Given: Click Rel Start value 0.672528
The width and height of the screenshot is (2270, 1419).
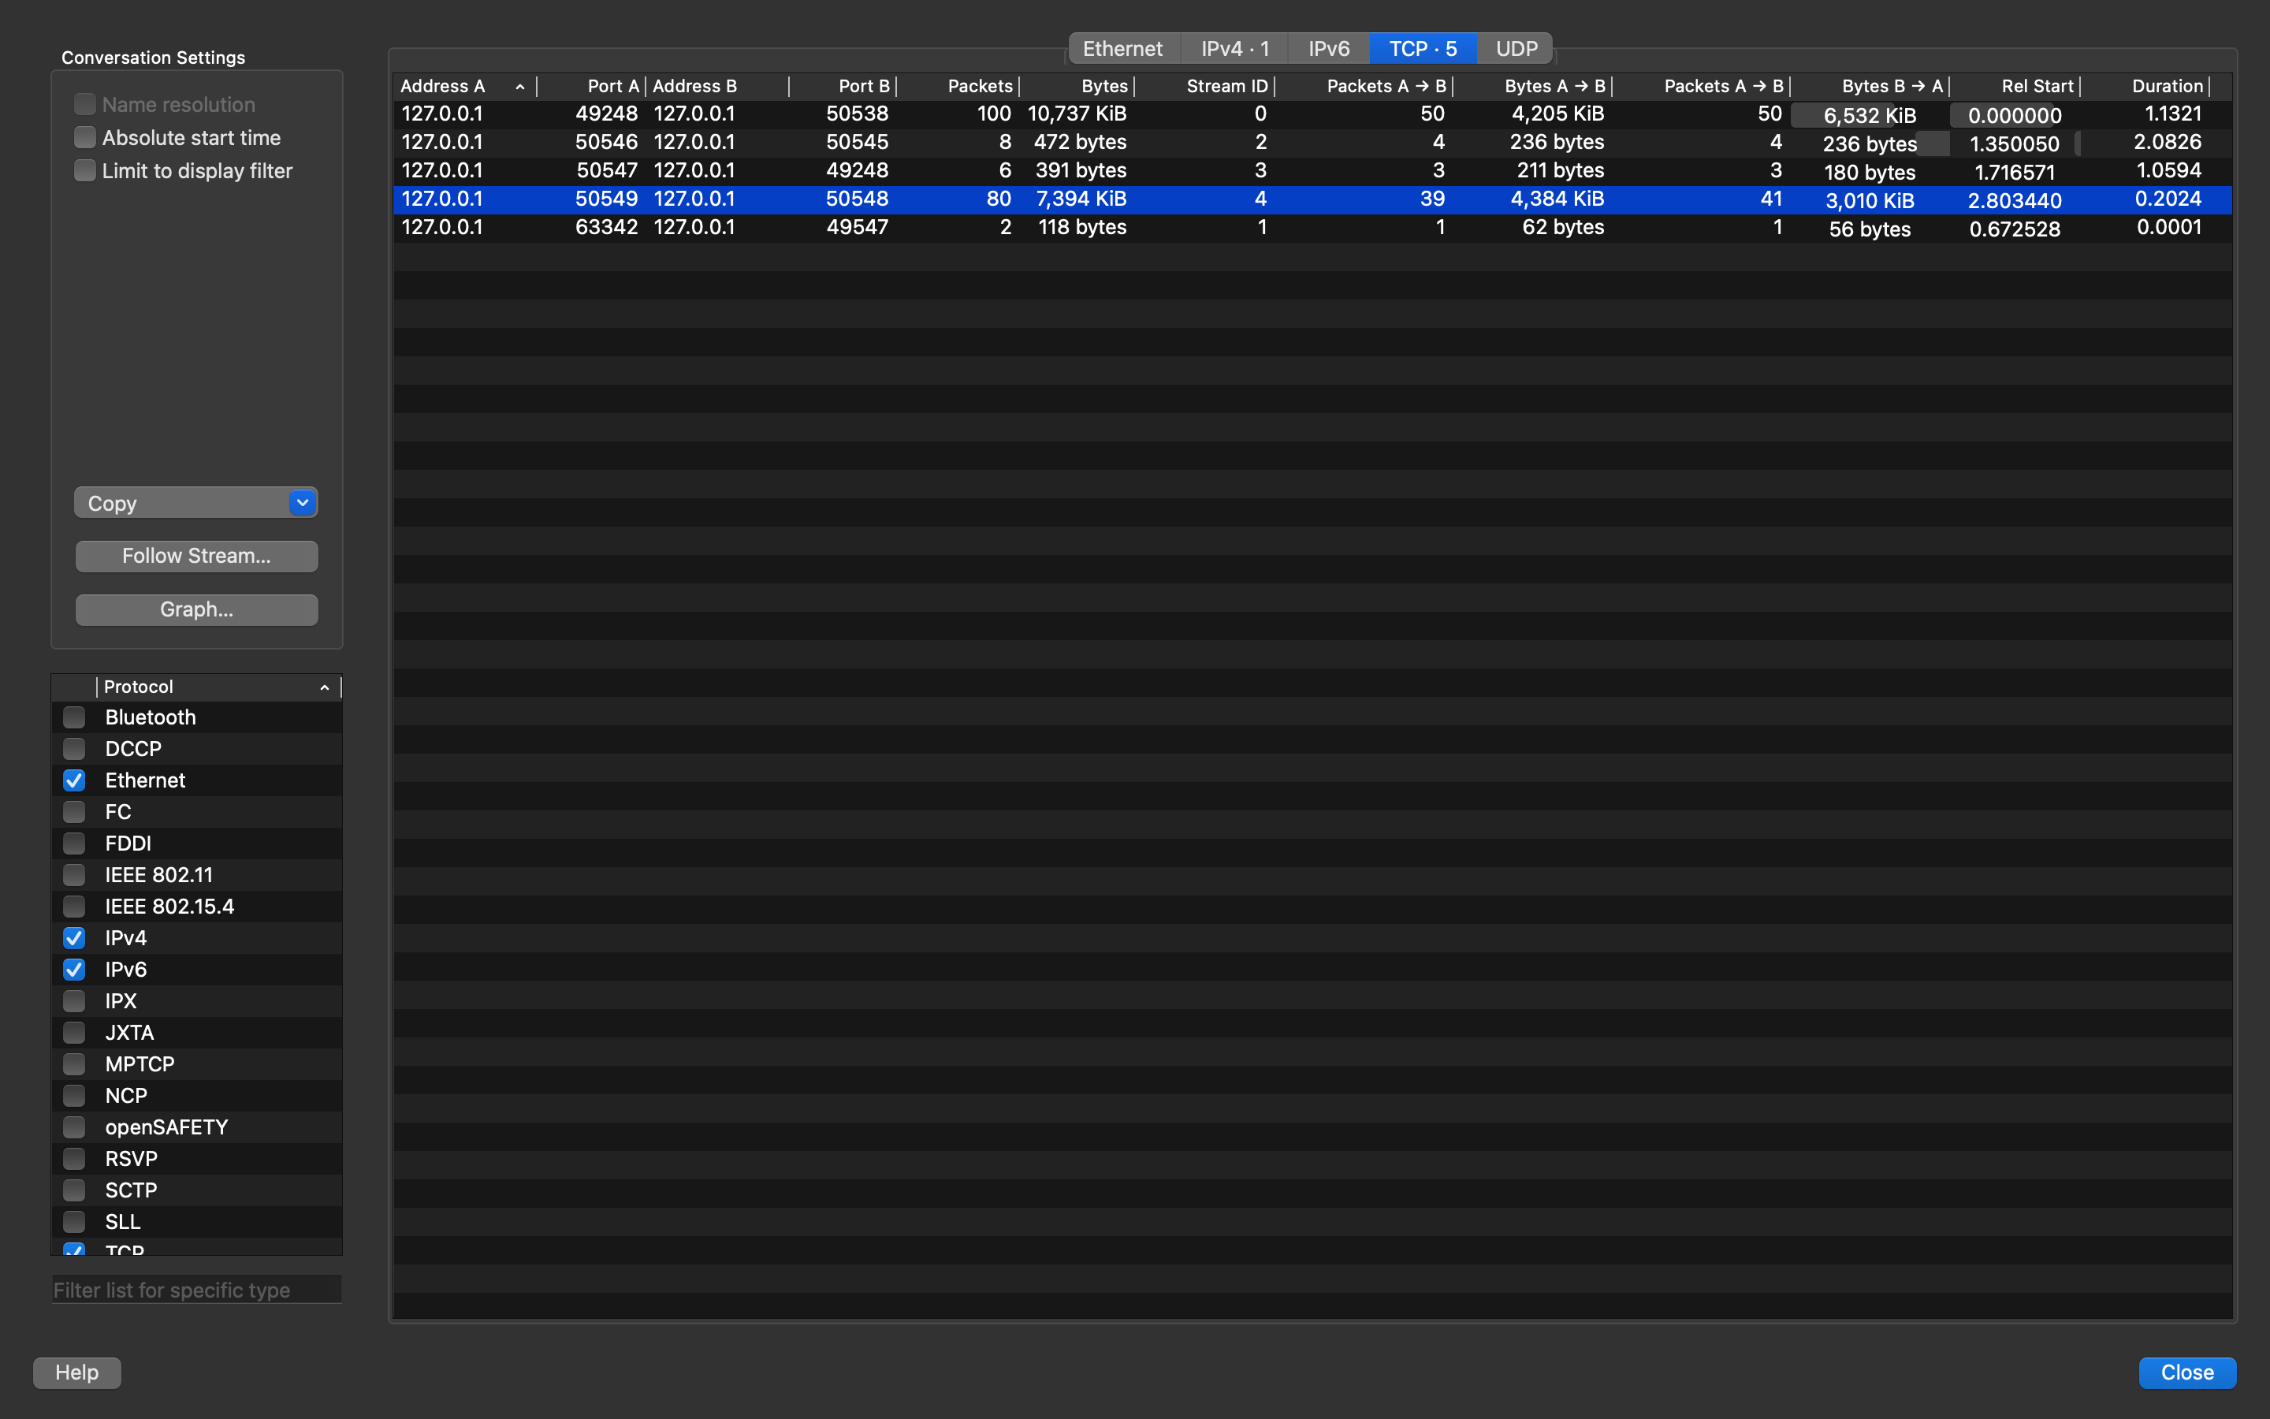Looking at the screenshot, I should 2014,229.
